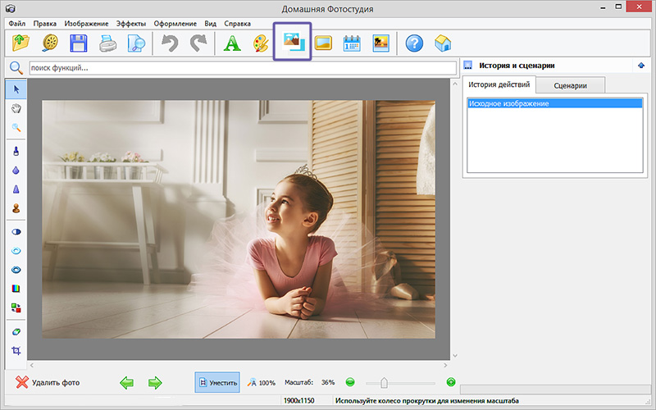Open the yellow frame icon
656x410 pixels.
point(323,43)
